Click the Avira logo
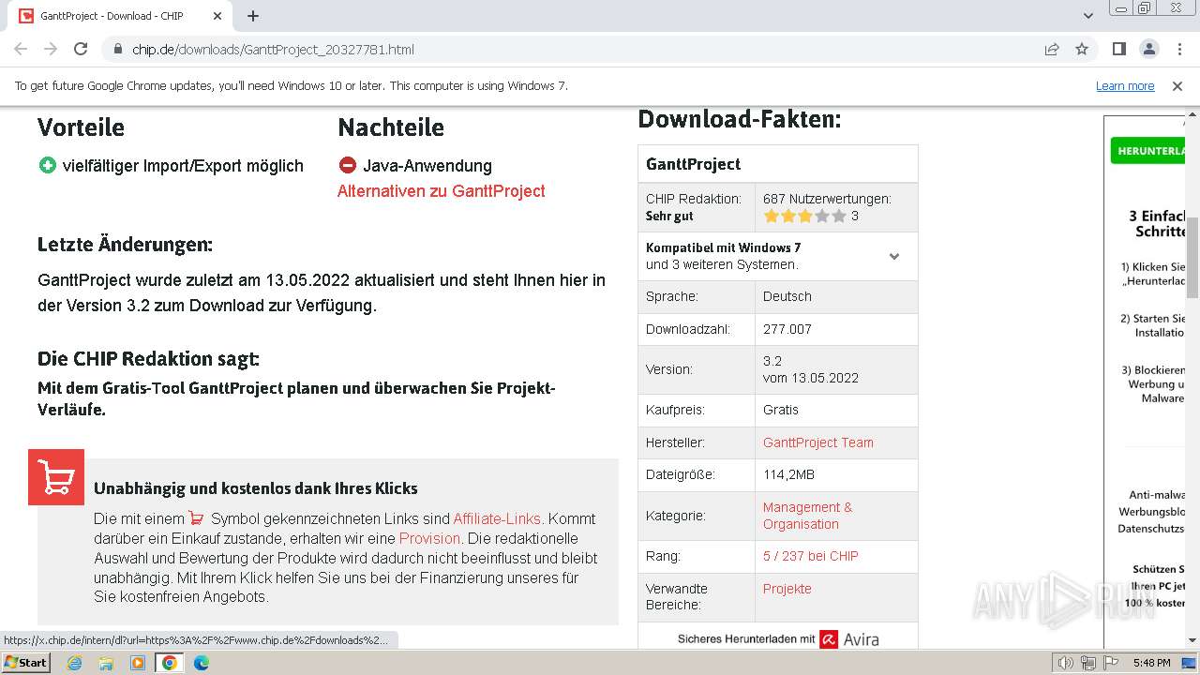This screenshot has height=675, width=1200. (849, 639)
